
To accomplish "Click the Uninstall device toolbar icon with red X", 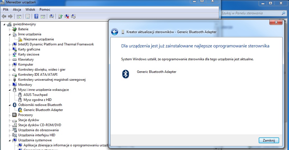I will [x=67, y=16].
